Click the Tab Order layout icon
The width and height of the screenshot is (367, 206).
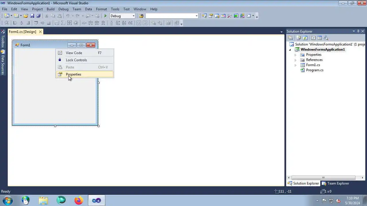(176, 23)
